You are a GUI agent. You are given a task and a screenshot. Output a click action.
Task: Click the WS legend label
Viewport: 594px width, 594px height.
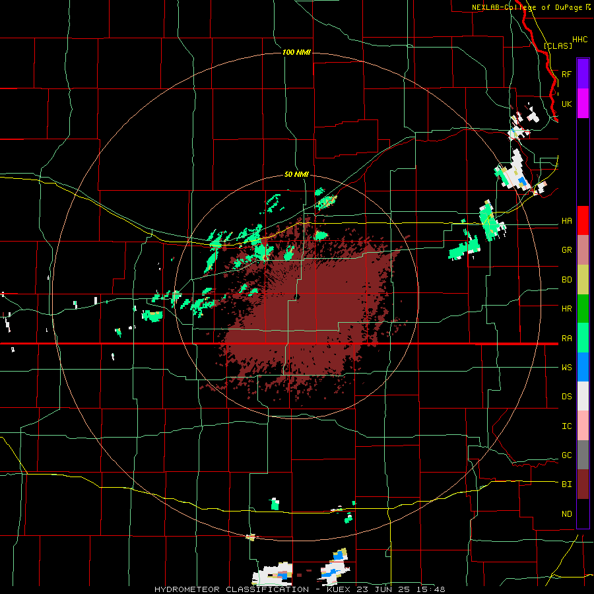566,368
